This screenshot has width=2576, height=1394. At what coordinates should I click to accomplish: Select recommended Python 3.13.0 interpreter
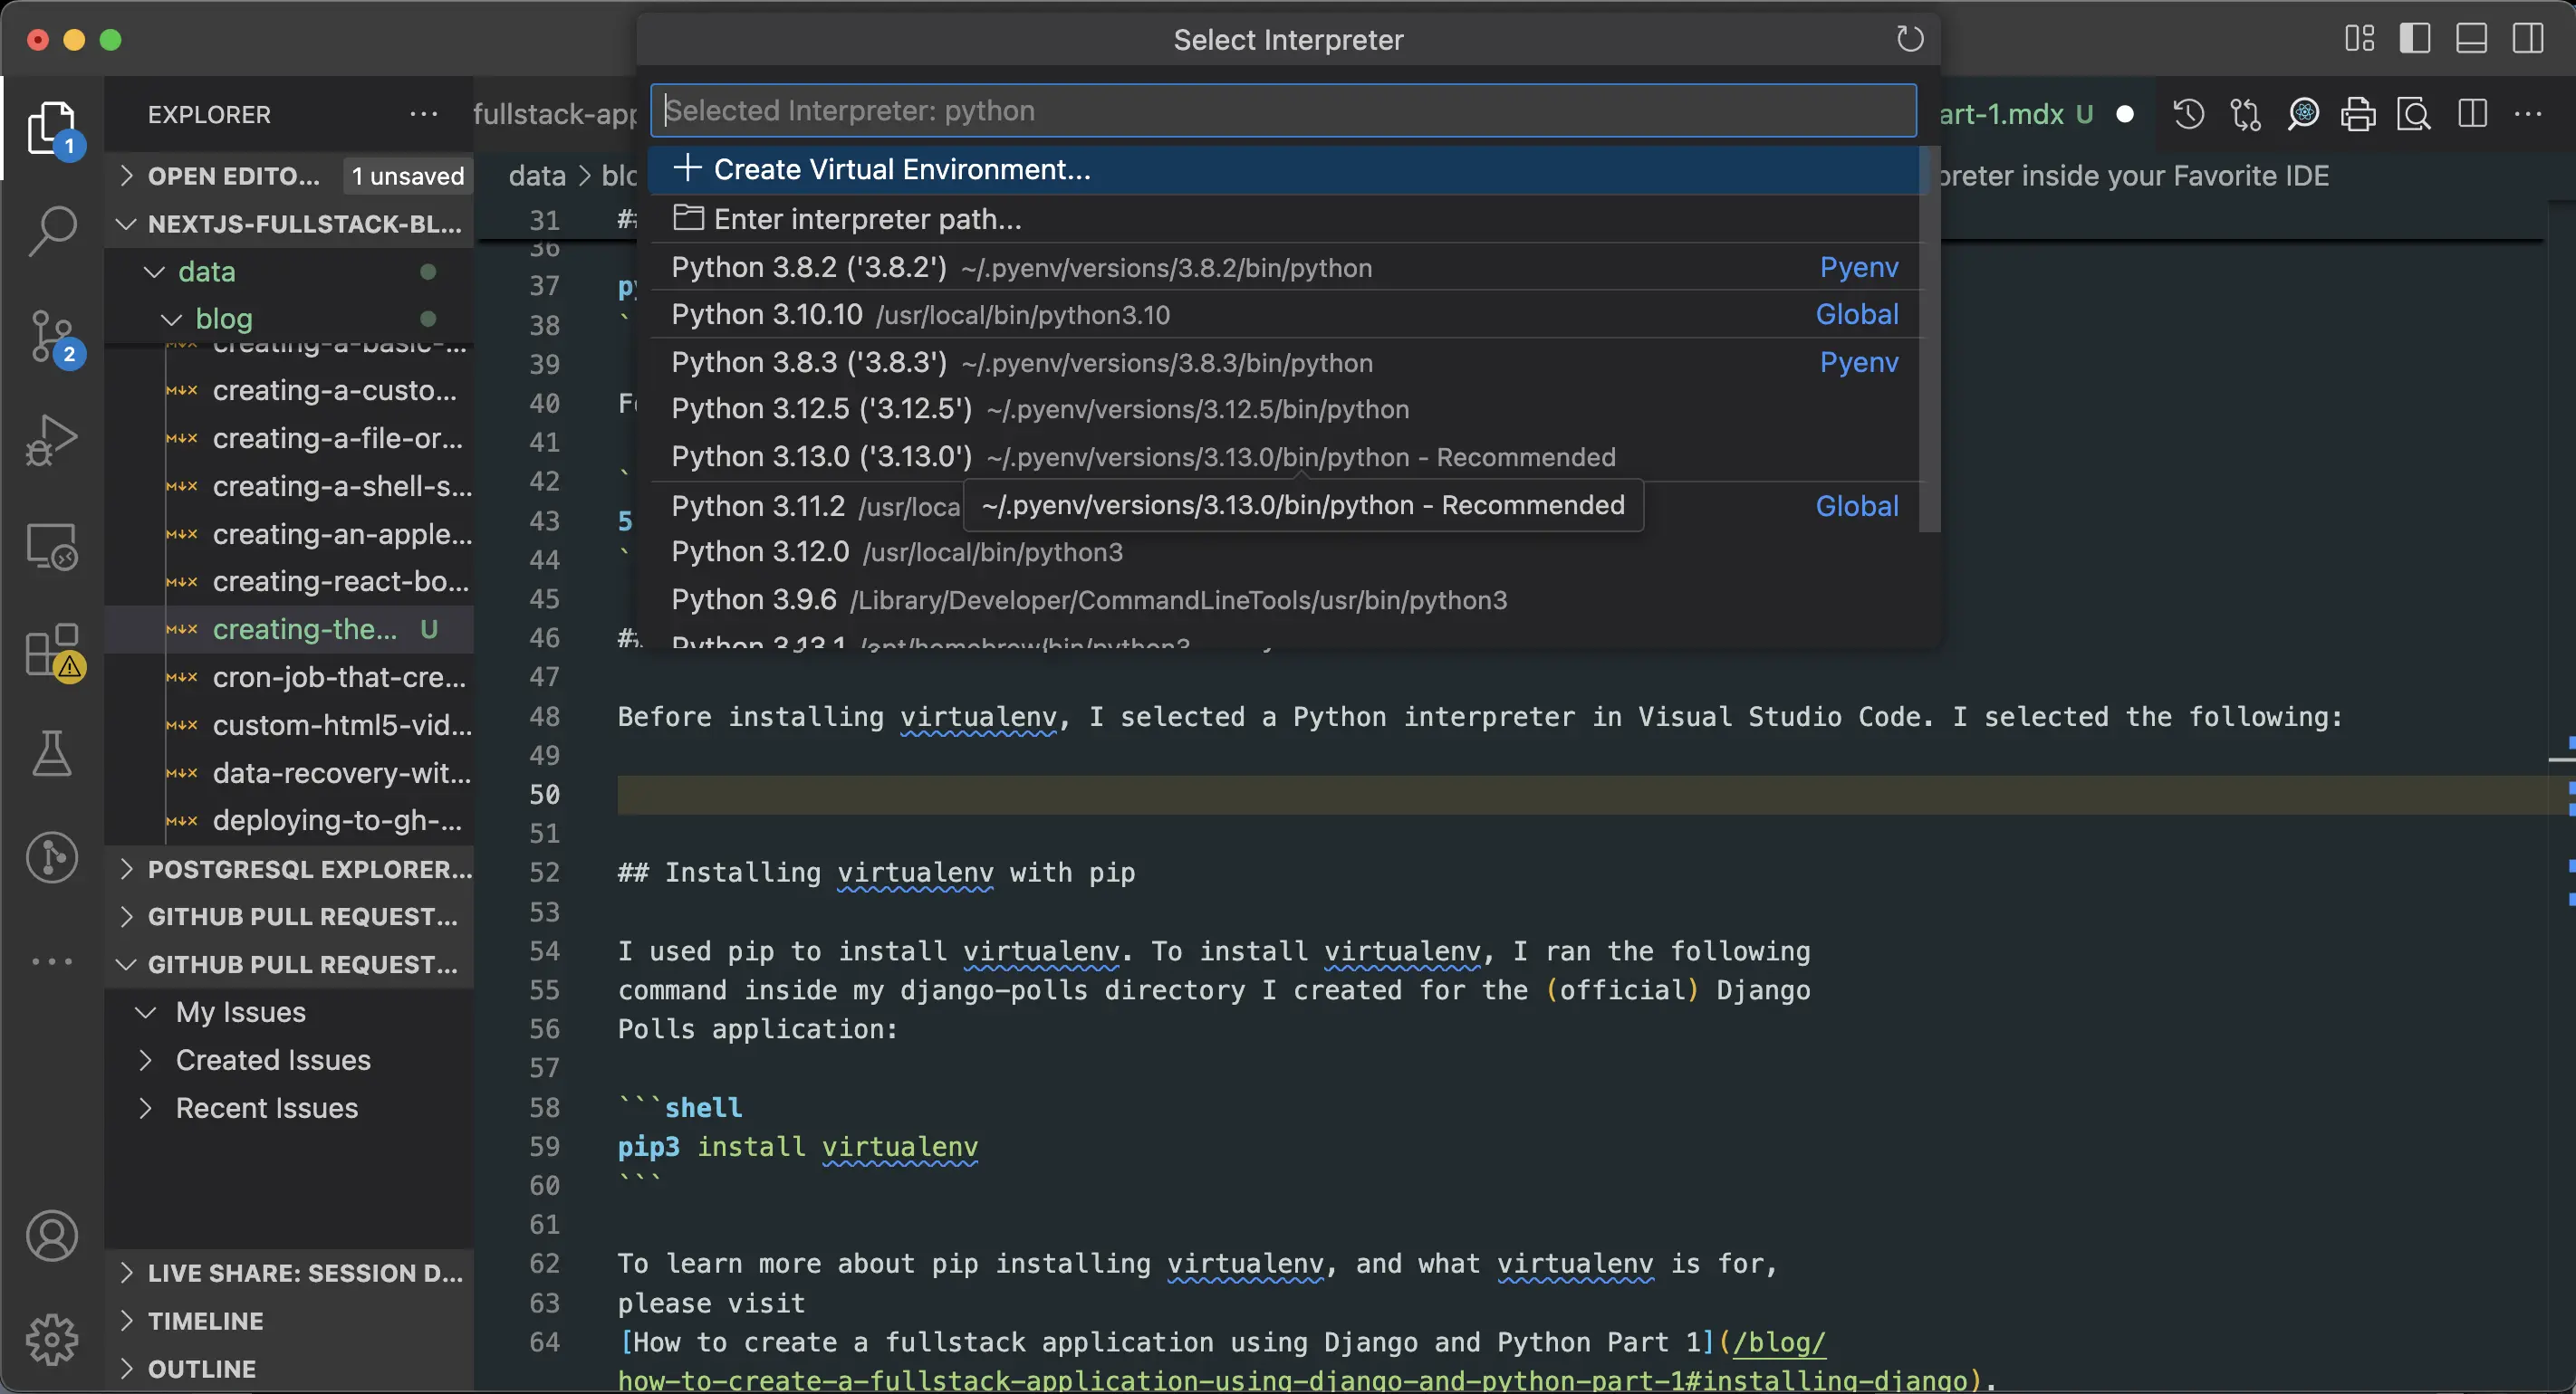pos(1284,457)
